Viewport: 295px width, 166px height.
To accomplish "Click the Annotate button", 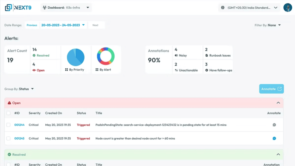I will coord(271,89).
